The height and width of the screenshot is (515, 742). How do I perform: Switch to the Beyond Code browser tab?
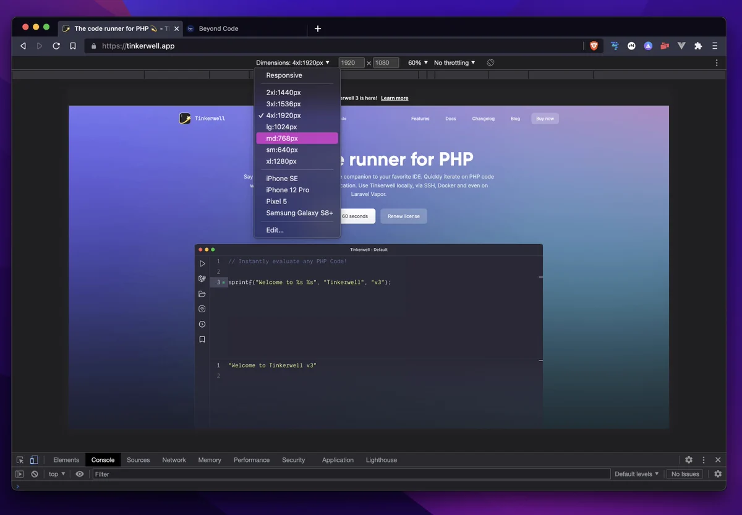pos(245,28)
